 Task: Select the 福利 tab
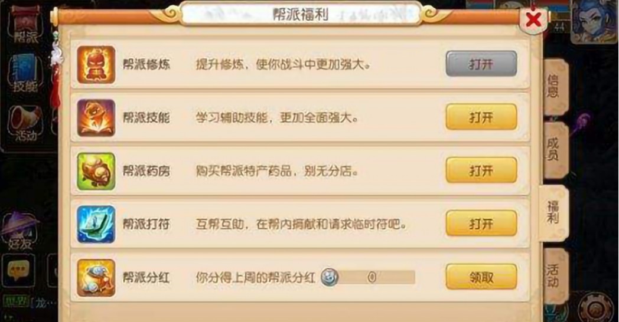click(553, 212)
